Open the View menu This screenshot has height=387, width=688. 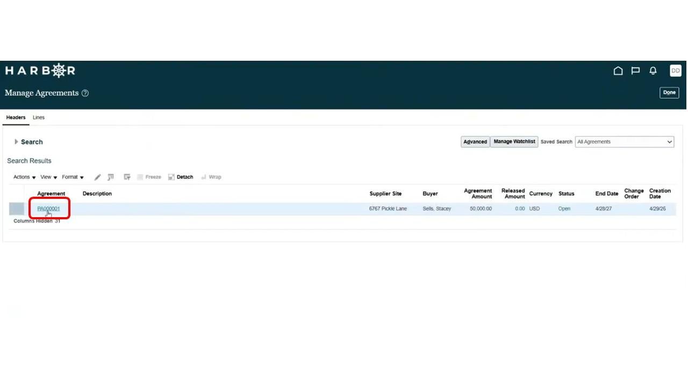coord(49,177)
